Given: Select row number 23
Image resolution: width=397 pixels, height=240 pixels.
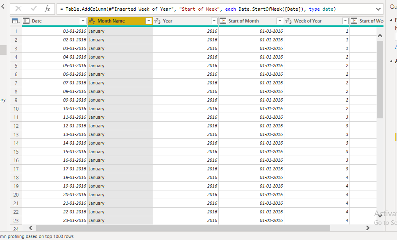Looking at the screenshot, I should (16, 221).
